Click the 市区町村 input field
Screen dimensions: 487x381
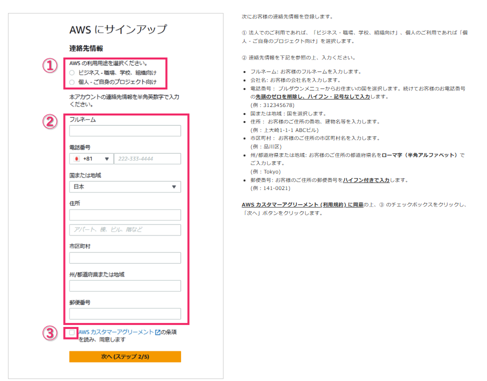(x=125, y=257)
